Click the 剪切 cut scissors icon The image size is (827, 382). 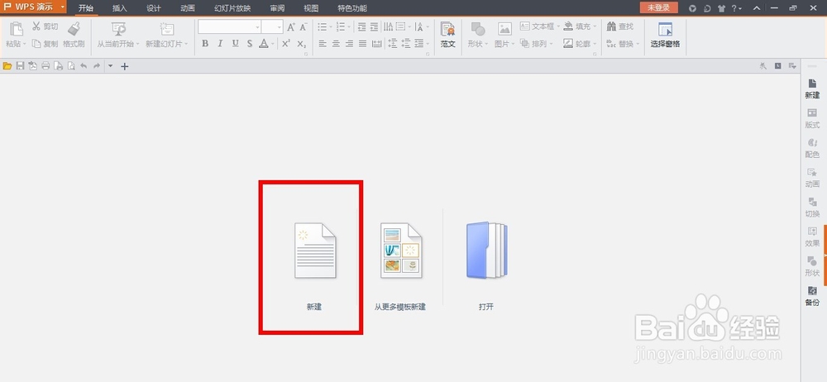coord(36,26)
